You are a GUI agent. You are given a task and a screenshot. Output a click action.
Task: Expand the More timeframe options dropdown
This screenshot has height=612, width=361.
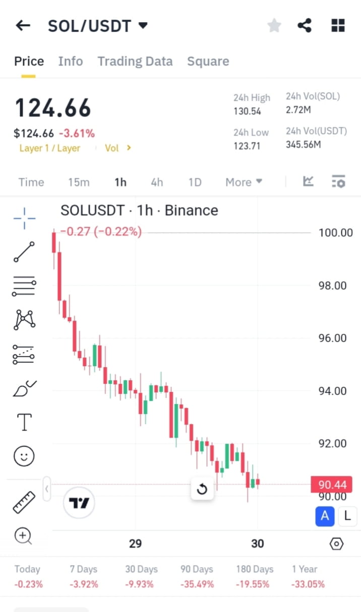point(244,182)
